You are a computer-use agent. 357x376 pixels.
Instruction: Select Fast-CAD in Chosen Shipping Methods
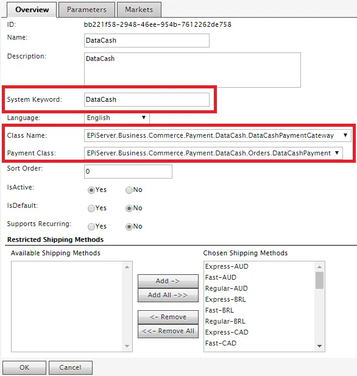(x=260, y=343)
